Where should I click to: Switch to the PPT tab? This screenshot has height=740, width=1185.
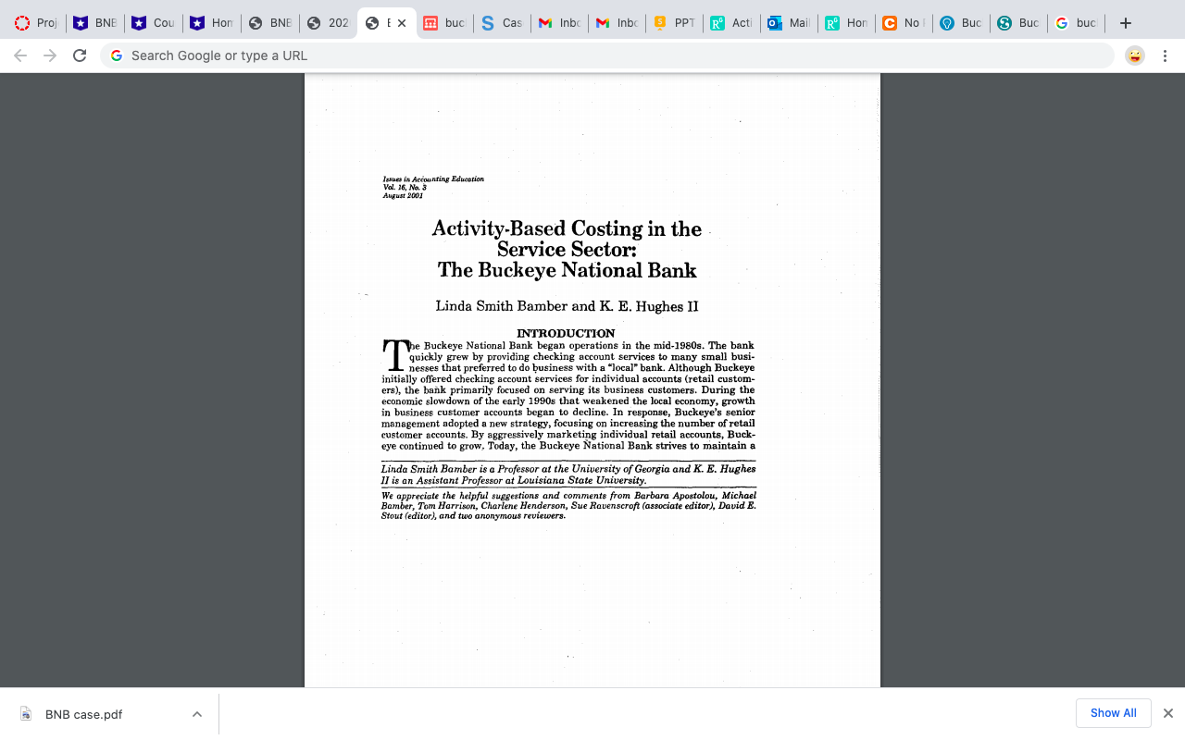[675, 23]
